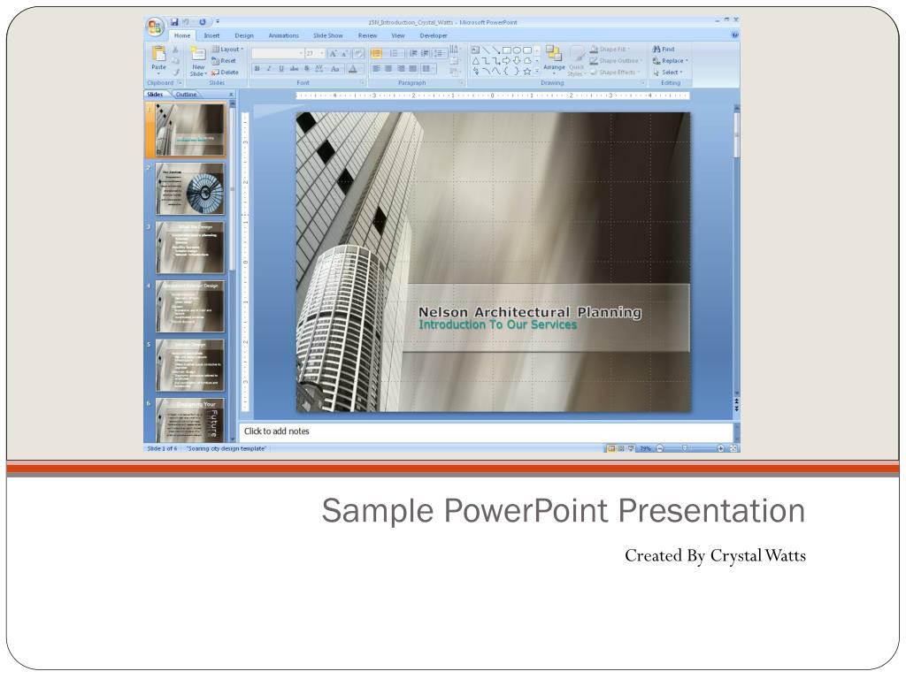The image size is (906, 679).
Task: Fit slide to current window icon
Action: click(x=733, y=448)
